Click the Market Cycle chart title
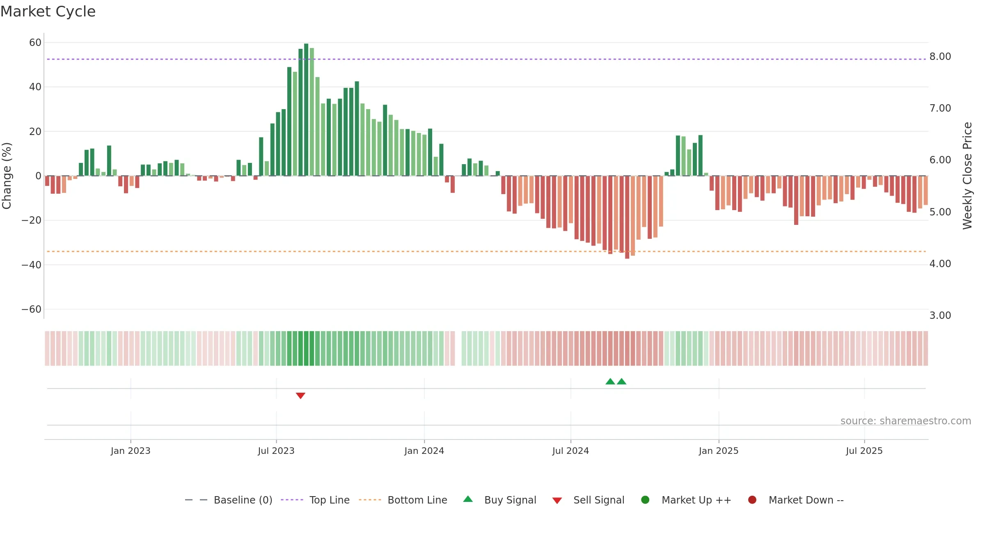The height and width of the screenshot is (554, 985). [x=48, y=11]
